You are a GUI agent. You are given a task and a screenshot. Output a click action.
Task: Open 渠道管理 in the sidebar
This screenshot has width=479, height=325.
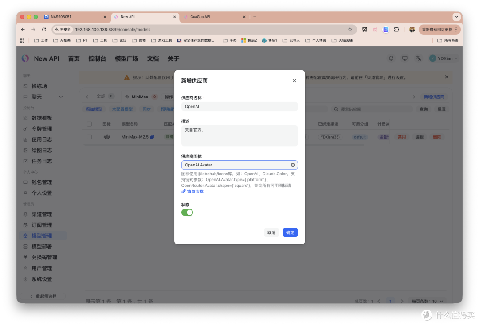pos(42,214)
